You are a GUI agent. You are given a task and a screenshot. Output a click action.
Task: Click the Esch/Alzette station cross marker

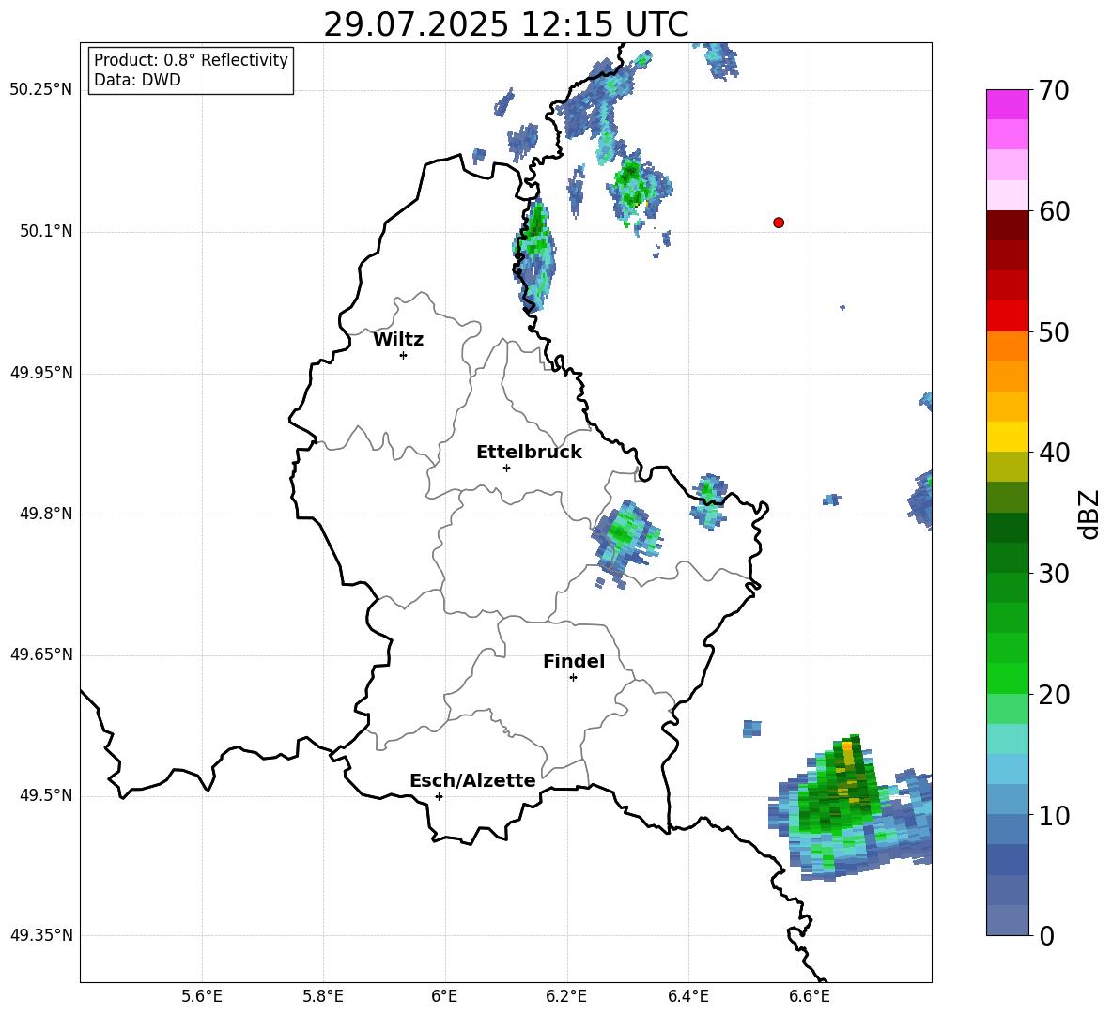click(x=439, y=796)
